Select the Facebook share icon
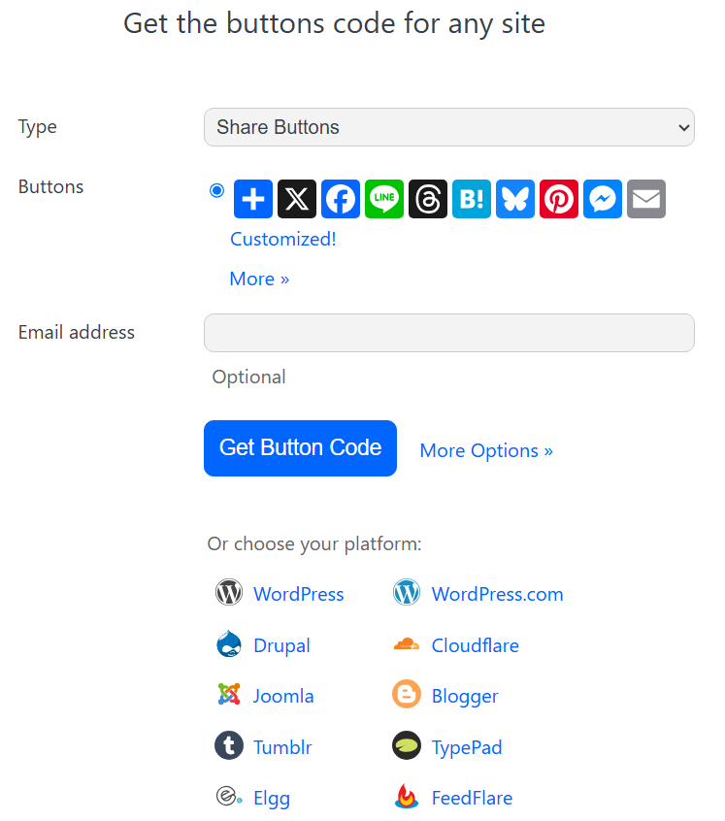The width and height of the screenshot is (725, 821). 340,199
